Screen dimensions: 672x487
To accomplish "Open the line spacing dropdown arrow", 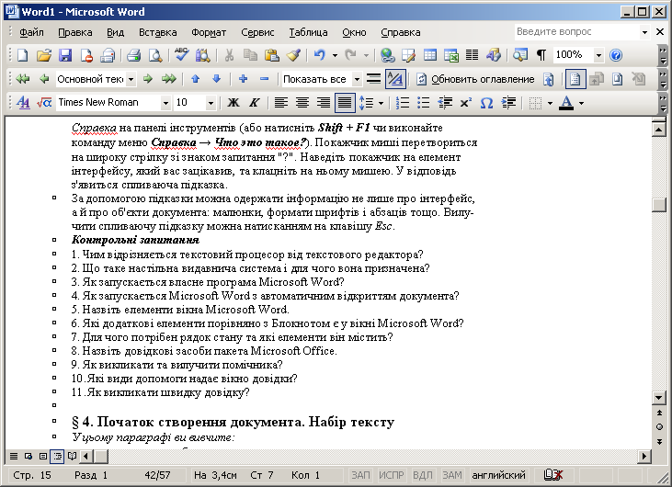I will coord(381,103).
